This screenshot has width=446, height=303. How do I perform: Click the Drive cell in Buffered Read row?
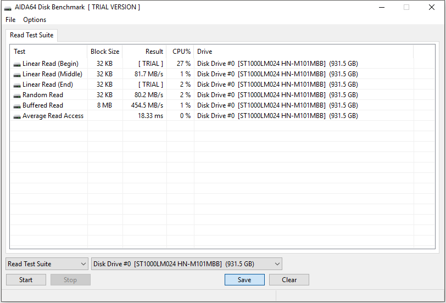click(x=277, y=105)
